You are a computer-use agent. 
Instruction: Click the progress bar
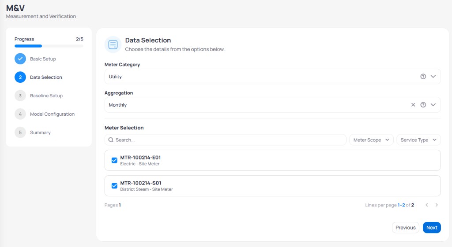coord(49,46)
